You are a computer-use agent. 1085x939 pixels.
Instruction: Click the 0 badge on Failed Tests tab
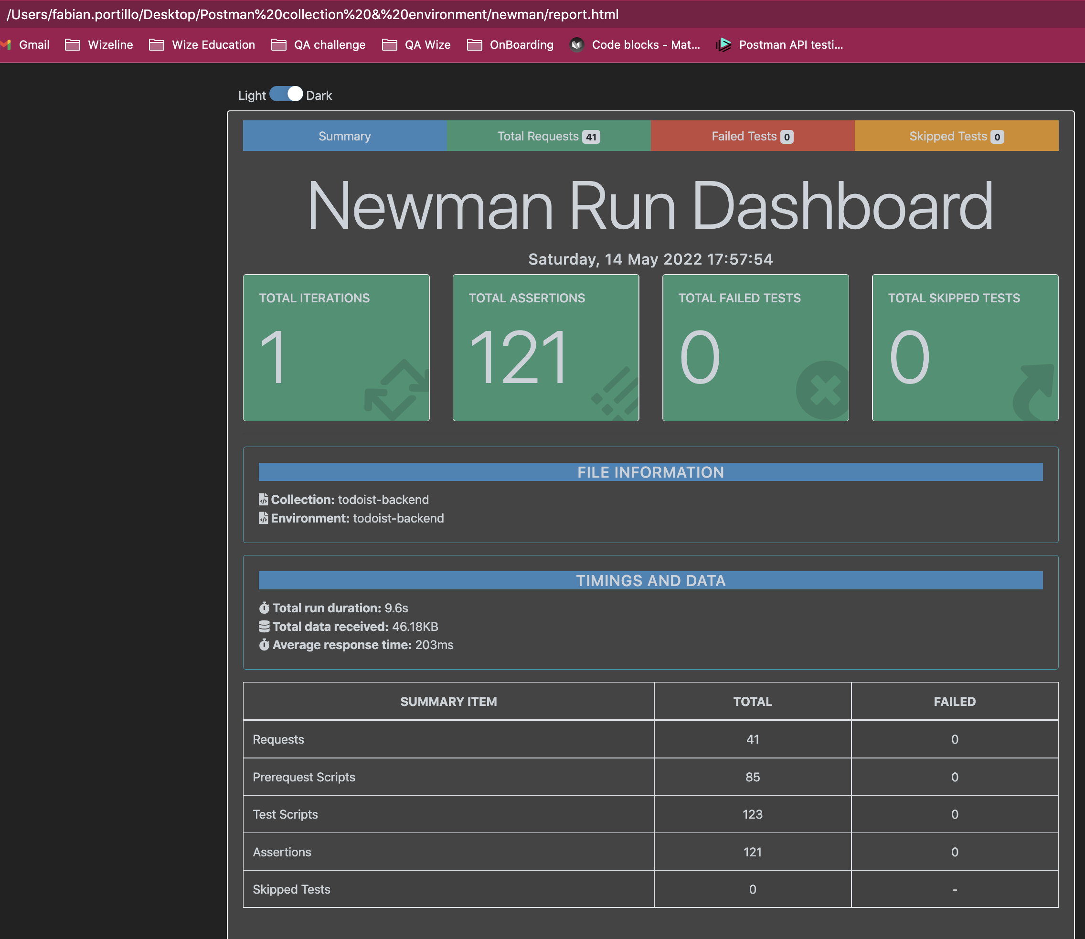(787, 137)
